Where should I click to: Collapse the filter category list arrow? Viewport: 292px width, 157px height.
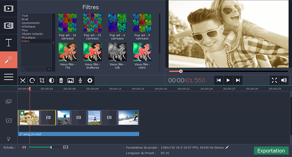coord(53,42)
